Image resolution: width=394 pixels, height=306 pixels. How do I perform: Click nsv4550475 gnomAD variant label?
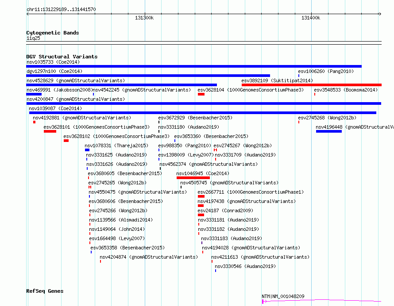[138, 192]
